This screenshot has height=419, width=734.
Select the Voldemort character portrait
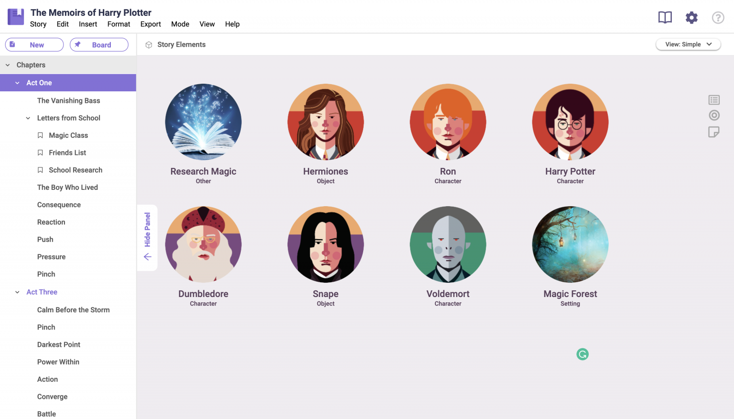tap(448, 244)
